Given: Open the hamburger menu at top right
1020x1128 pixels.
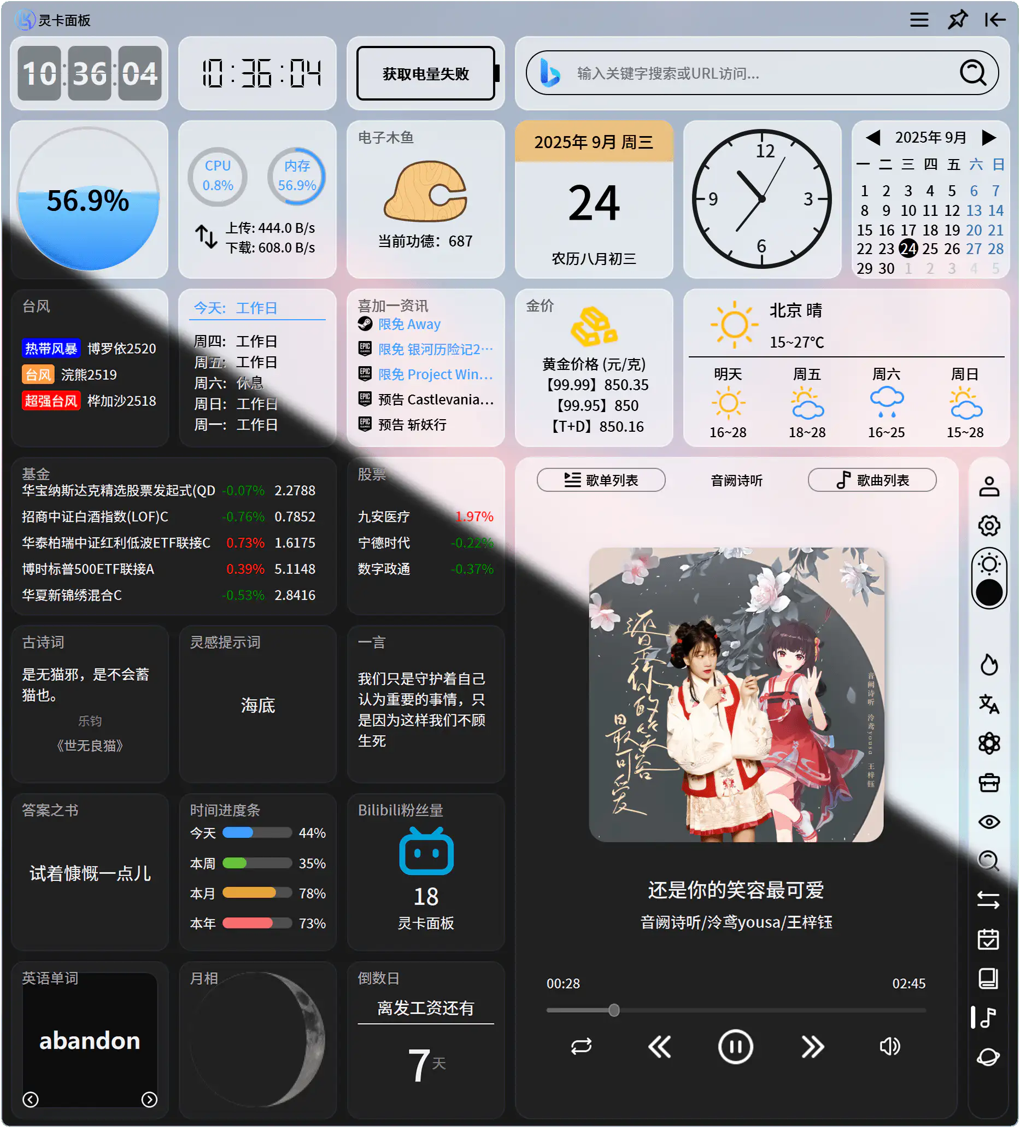Looking at the screenshot, I should (x=919, y=20).
